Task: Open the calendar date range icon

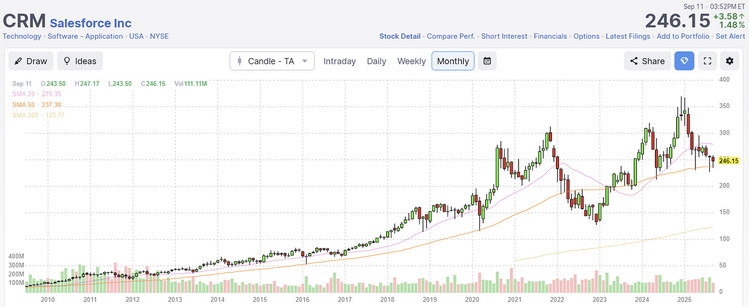Action: (x=487, y=61)
